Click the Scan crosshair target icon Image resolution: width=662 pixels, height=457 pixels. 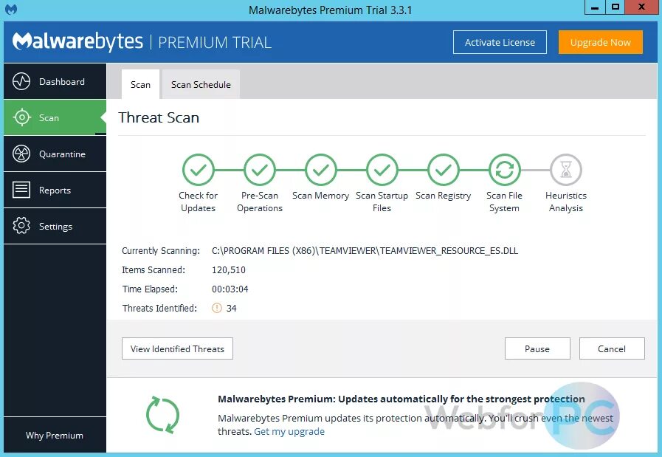pyautogui.click(x=21, y=117)
